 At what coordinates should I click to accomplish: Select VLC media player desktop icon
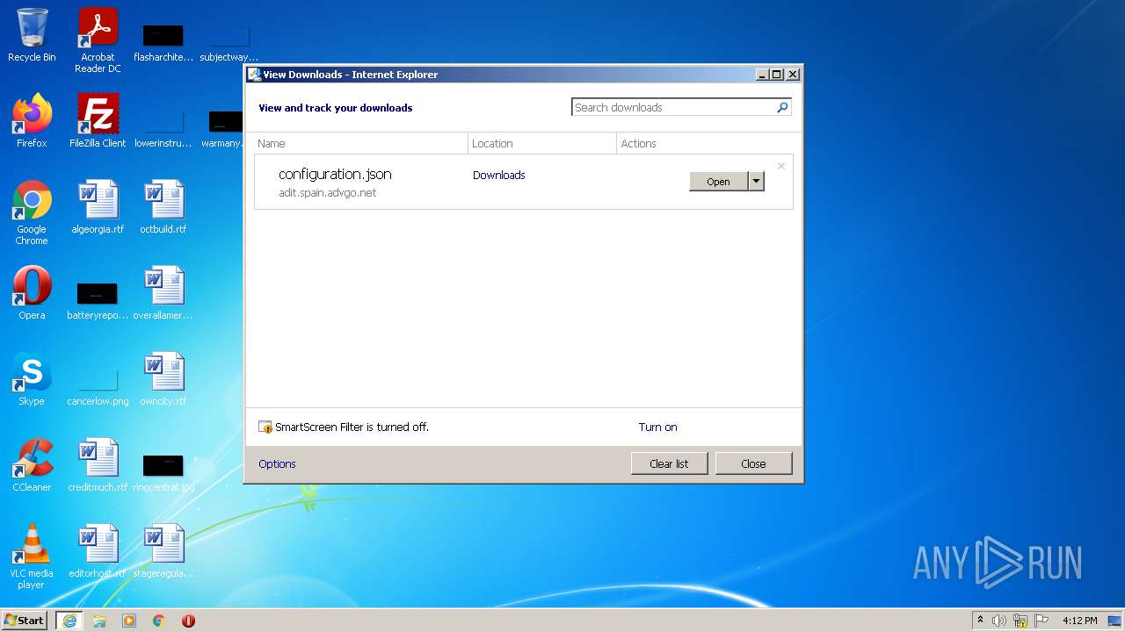(x=32, y=556)
